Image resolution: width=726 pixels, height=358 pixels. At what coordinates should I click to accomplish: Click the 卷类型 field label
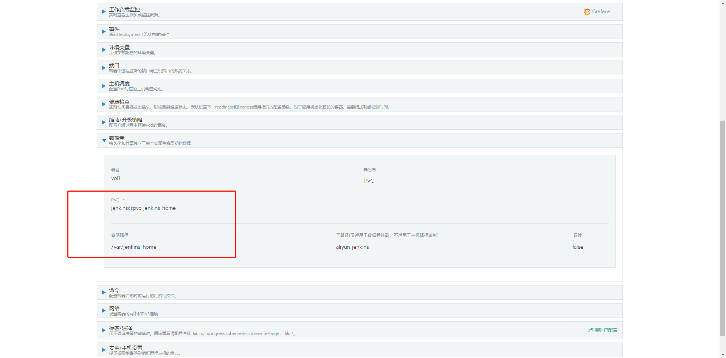click(370, 170)
